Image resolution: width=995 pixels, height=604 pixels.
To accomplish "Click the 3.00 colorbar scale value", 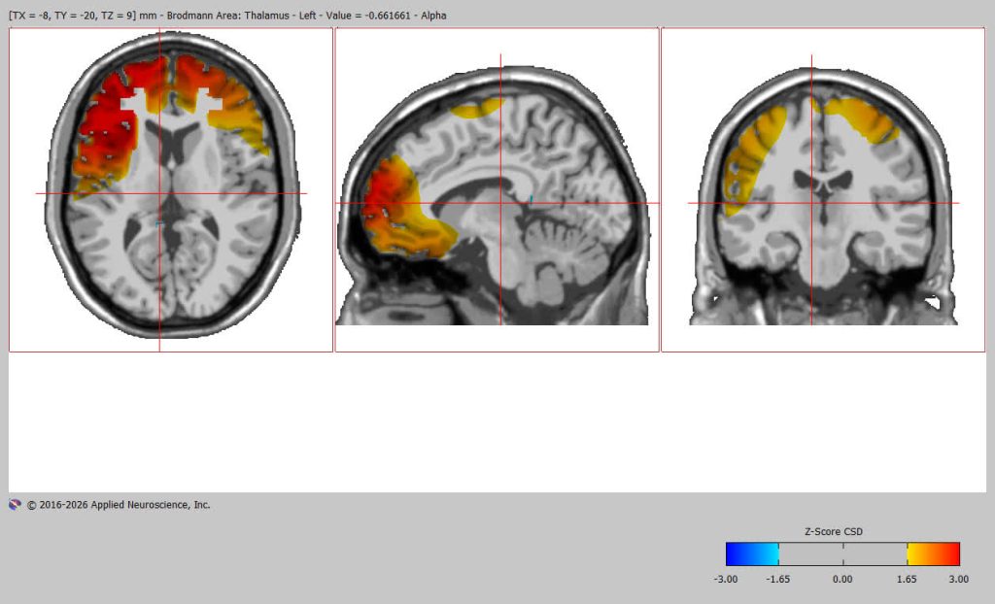I will (x=958, y=579).
